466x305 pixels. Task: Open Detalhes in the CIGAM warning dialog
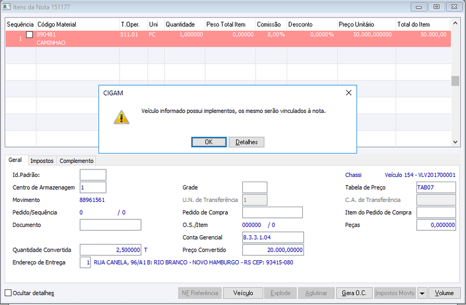[246, 142]
